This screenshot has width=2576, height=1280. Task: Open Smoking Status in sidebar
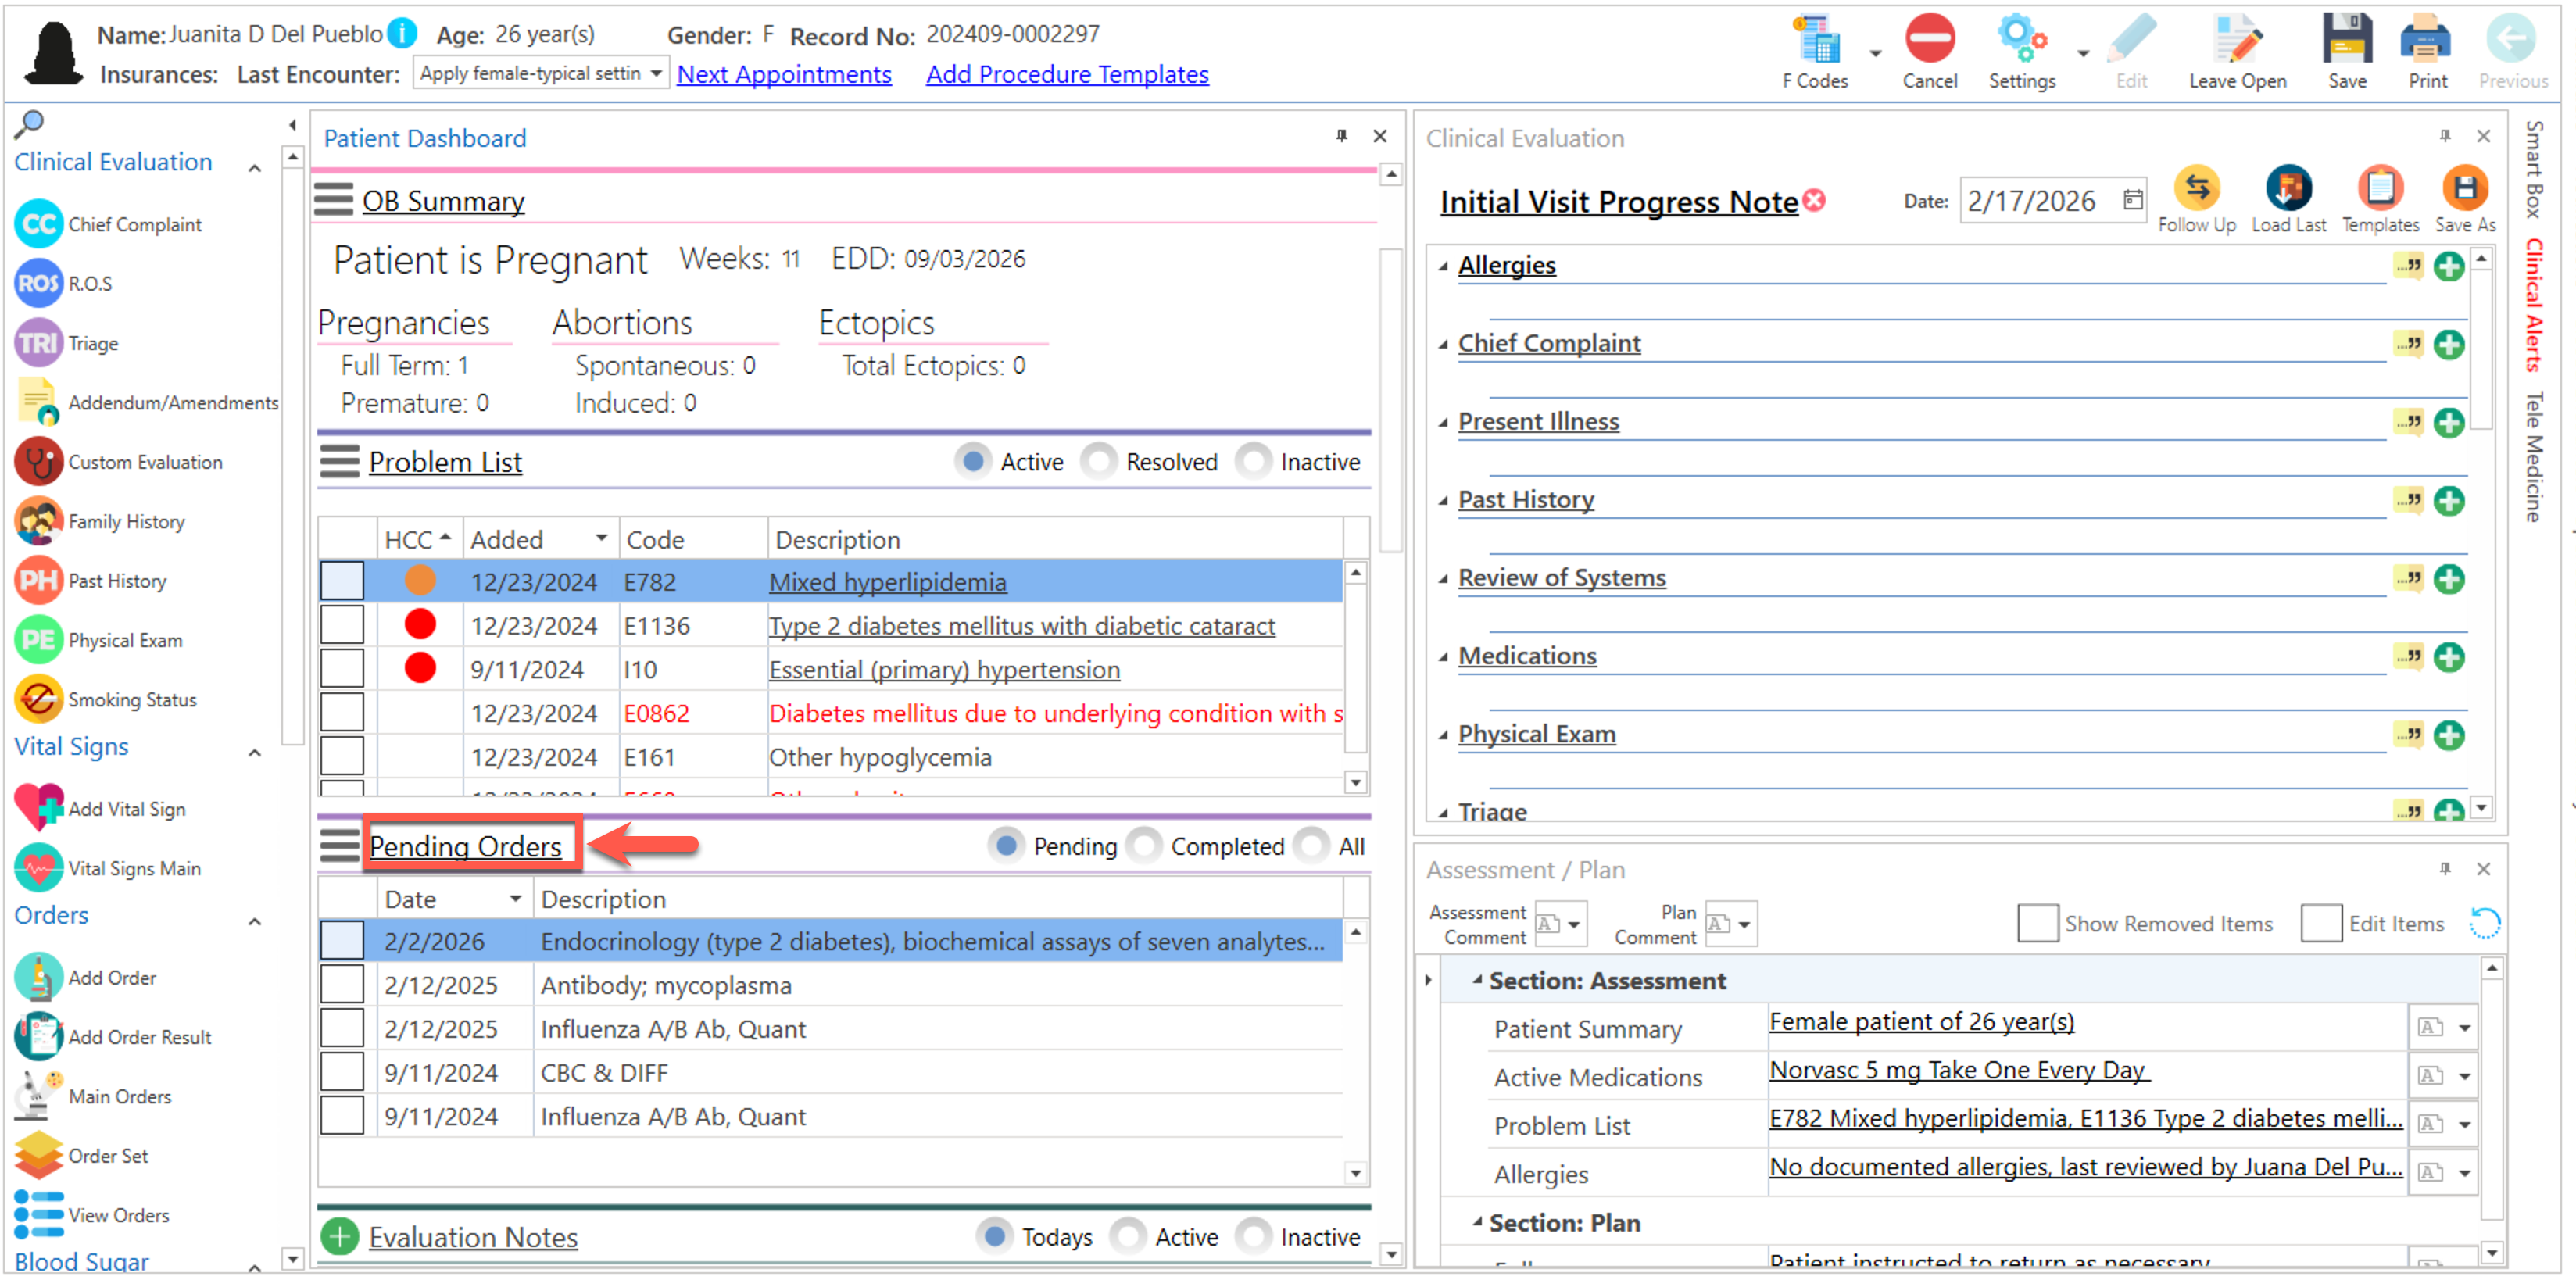[x=132, y=700]
